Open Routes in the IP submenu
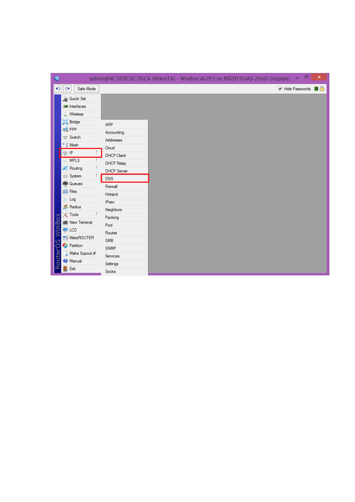This screenshot has height=502, width=355. [x=125, y=233]
